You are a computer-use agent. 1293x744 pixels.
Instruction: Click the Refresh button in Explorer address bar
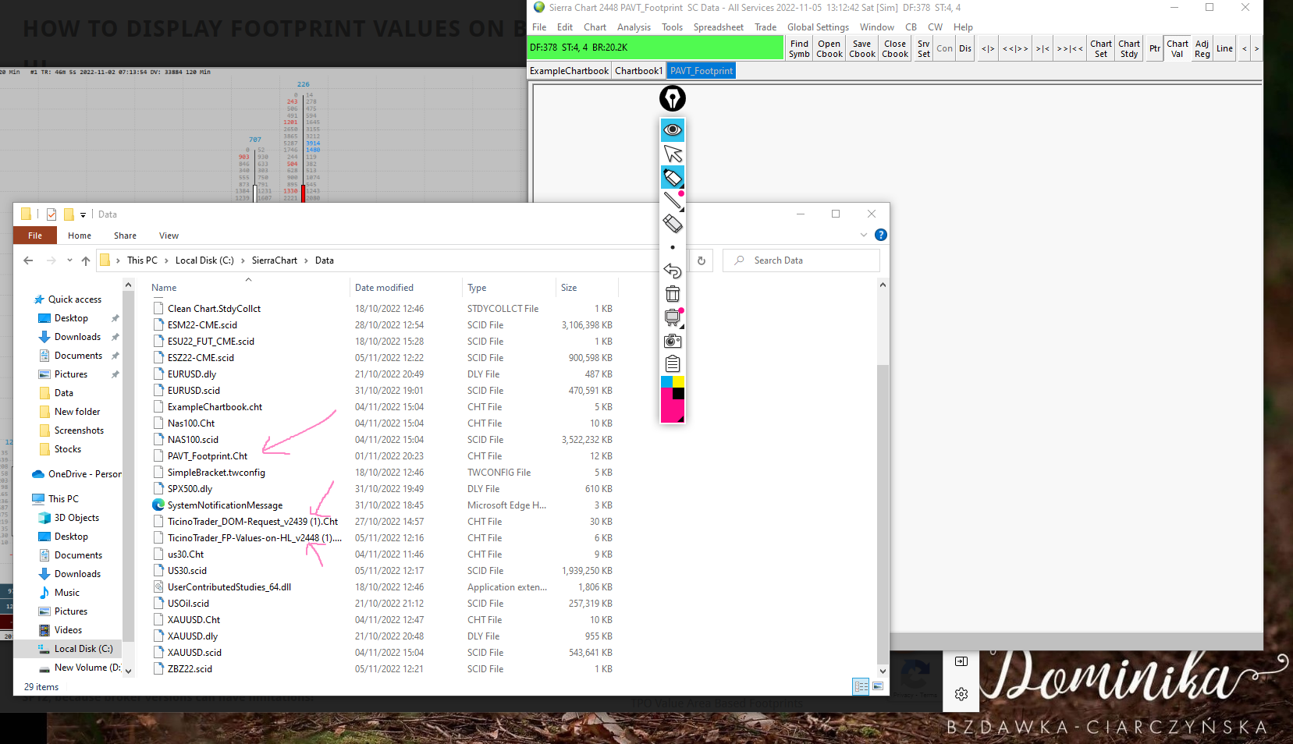702,260
